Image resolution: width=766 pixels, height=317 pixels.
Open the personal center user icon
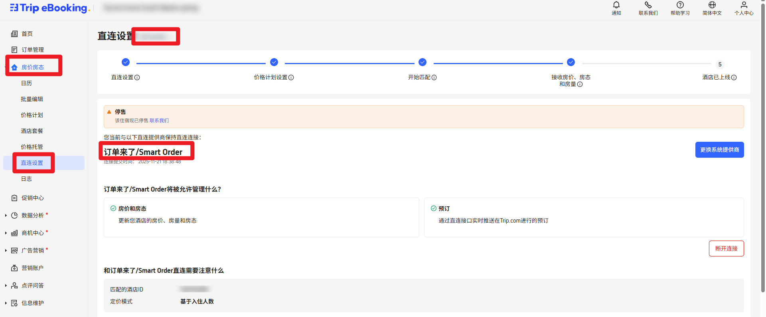point(744,5)
